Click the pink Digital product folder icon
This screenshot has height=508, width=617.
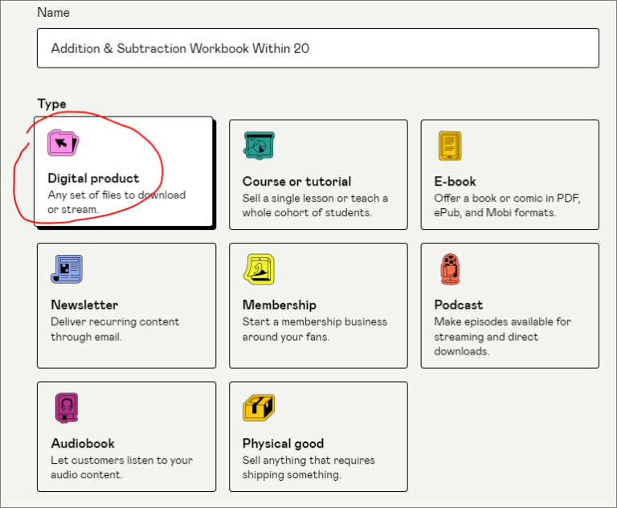63,143
